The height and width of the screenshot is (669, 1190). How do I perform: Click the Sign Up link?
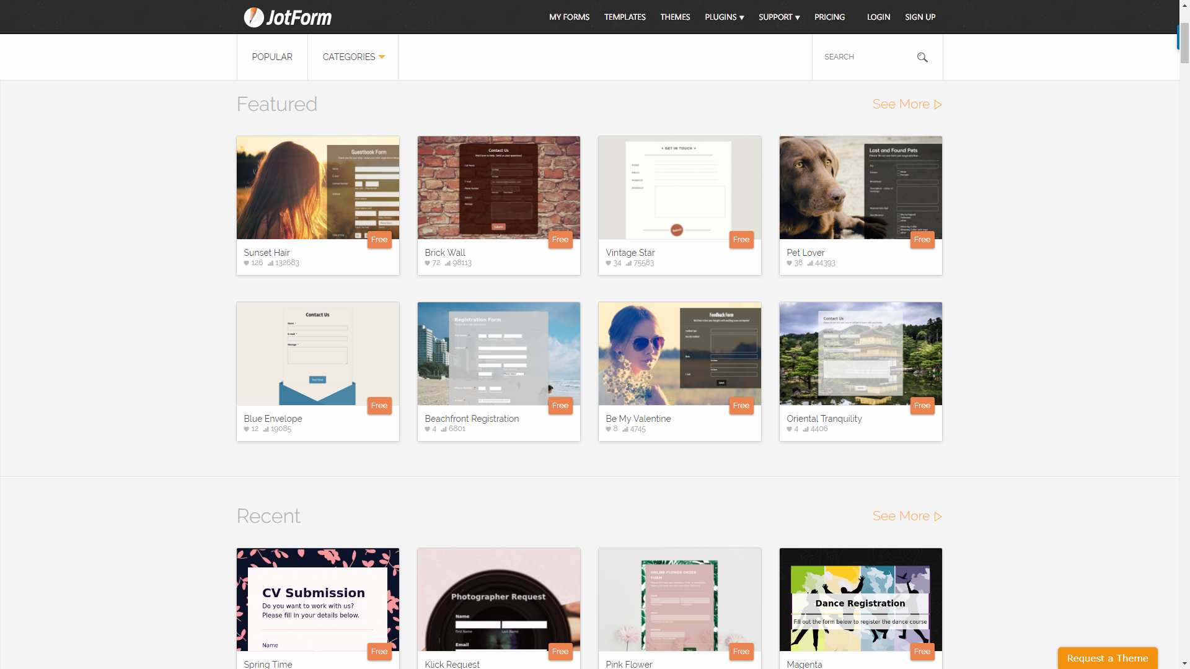coord(920,17)
